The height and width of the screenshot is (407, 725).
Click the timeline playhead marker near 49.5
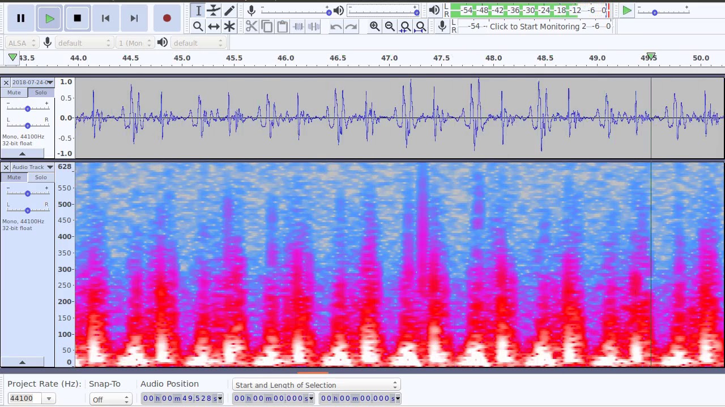[x=651, y=57]
